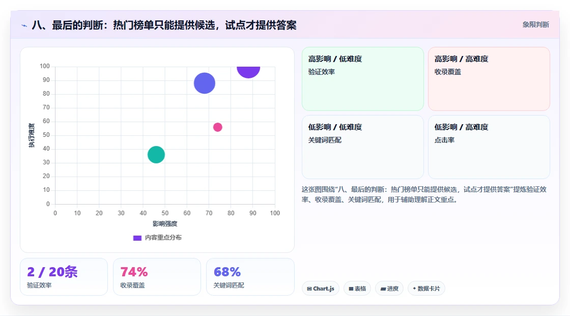The height and width of the screenshot is (316, 570).
Task: Click 收录覆盖 label under 74%
Action: click(x=132, y=285)
